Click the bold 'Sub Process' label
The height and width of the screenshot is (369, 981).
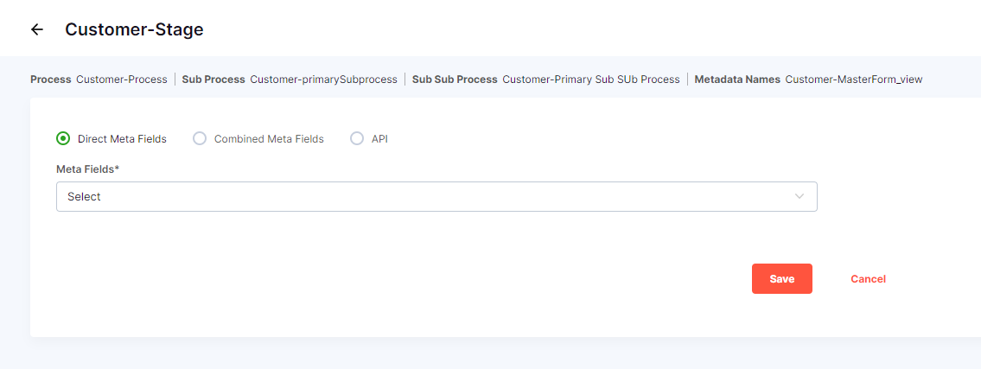click(x=213, y=80)
